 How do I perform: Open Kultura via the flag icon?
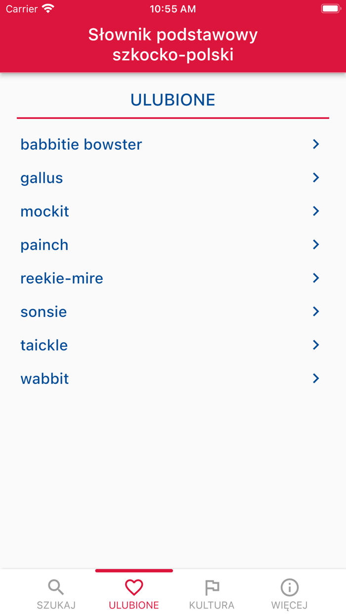(212, 587)
